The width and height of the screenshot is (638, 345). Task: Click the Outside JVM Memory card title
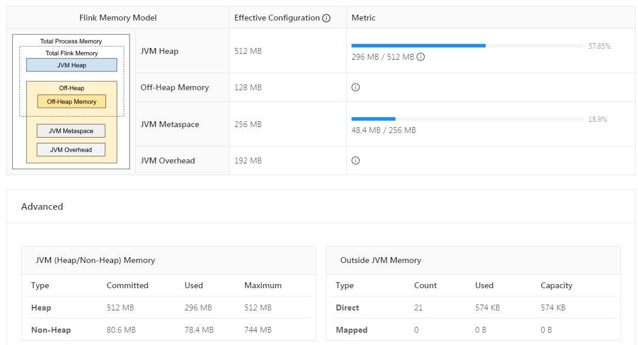[x=380, y=261]
